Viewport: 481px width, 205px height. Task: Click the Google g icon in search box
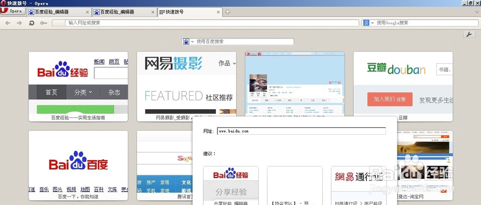pos(366,23)
